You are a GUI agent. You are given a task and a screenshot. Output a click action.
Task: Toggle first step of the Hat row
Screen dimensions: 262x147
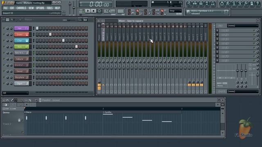point(37,28)
